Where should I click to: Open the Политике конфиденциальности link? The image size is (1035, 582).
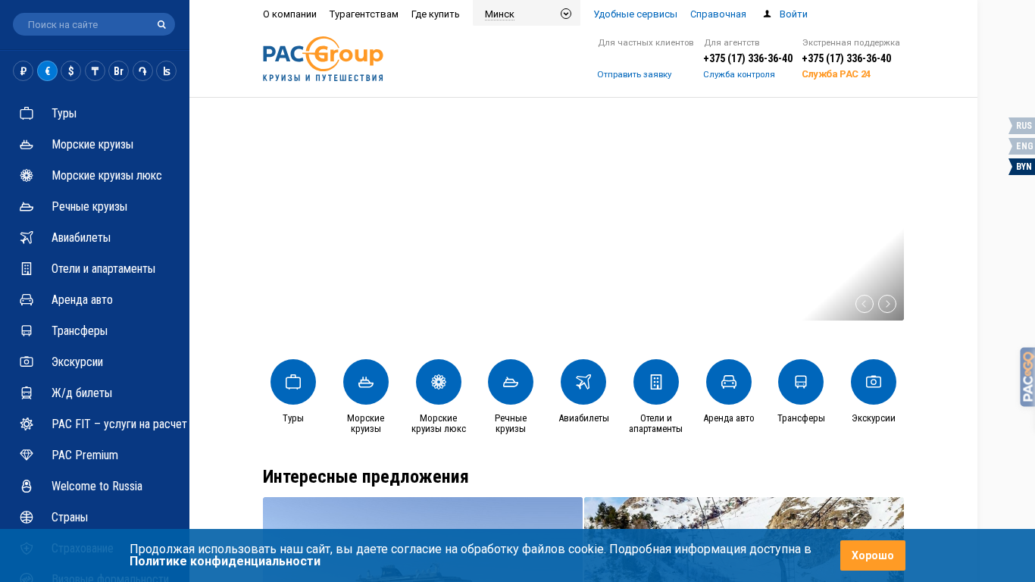(x=225, y=562)
